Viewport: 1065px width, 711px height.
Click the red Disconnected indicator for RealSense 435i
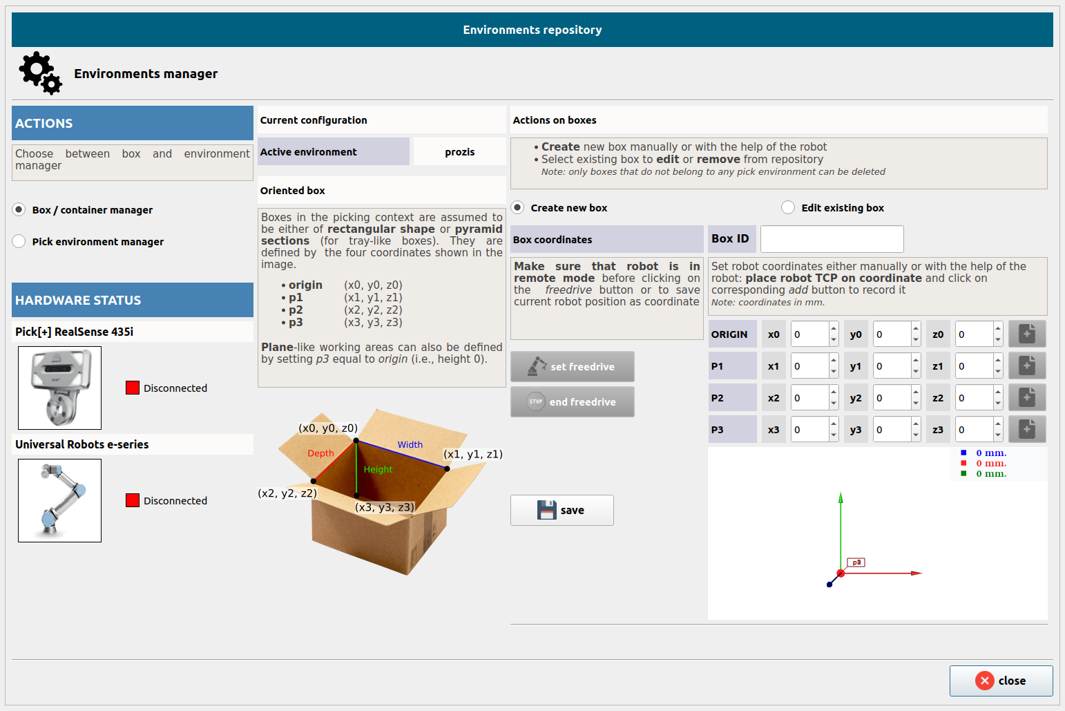[x=133, y=388]
